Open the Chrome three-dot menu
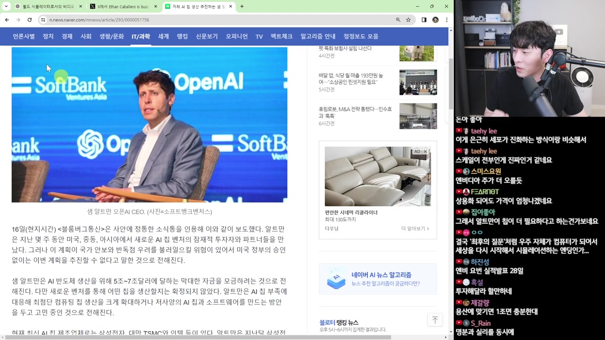This screenshot has width=605, height=340. [447, 20]
